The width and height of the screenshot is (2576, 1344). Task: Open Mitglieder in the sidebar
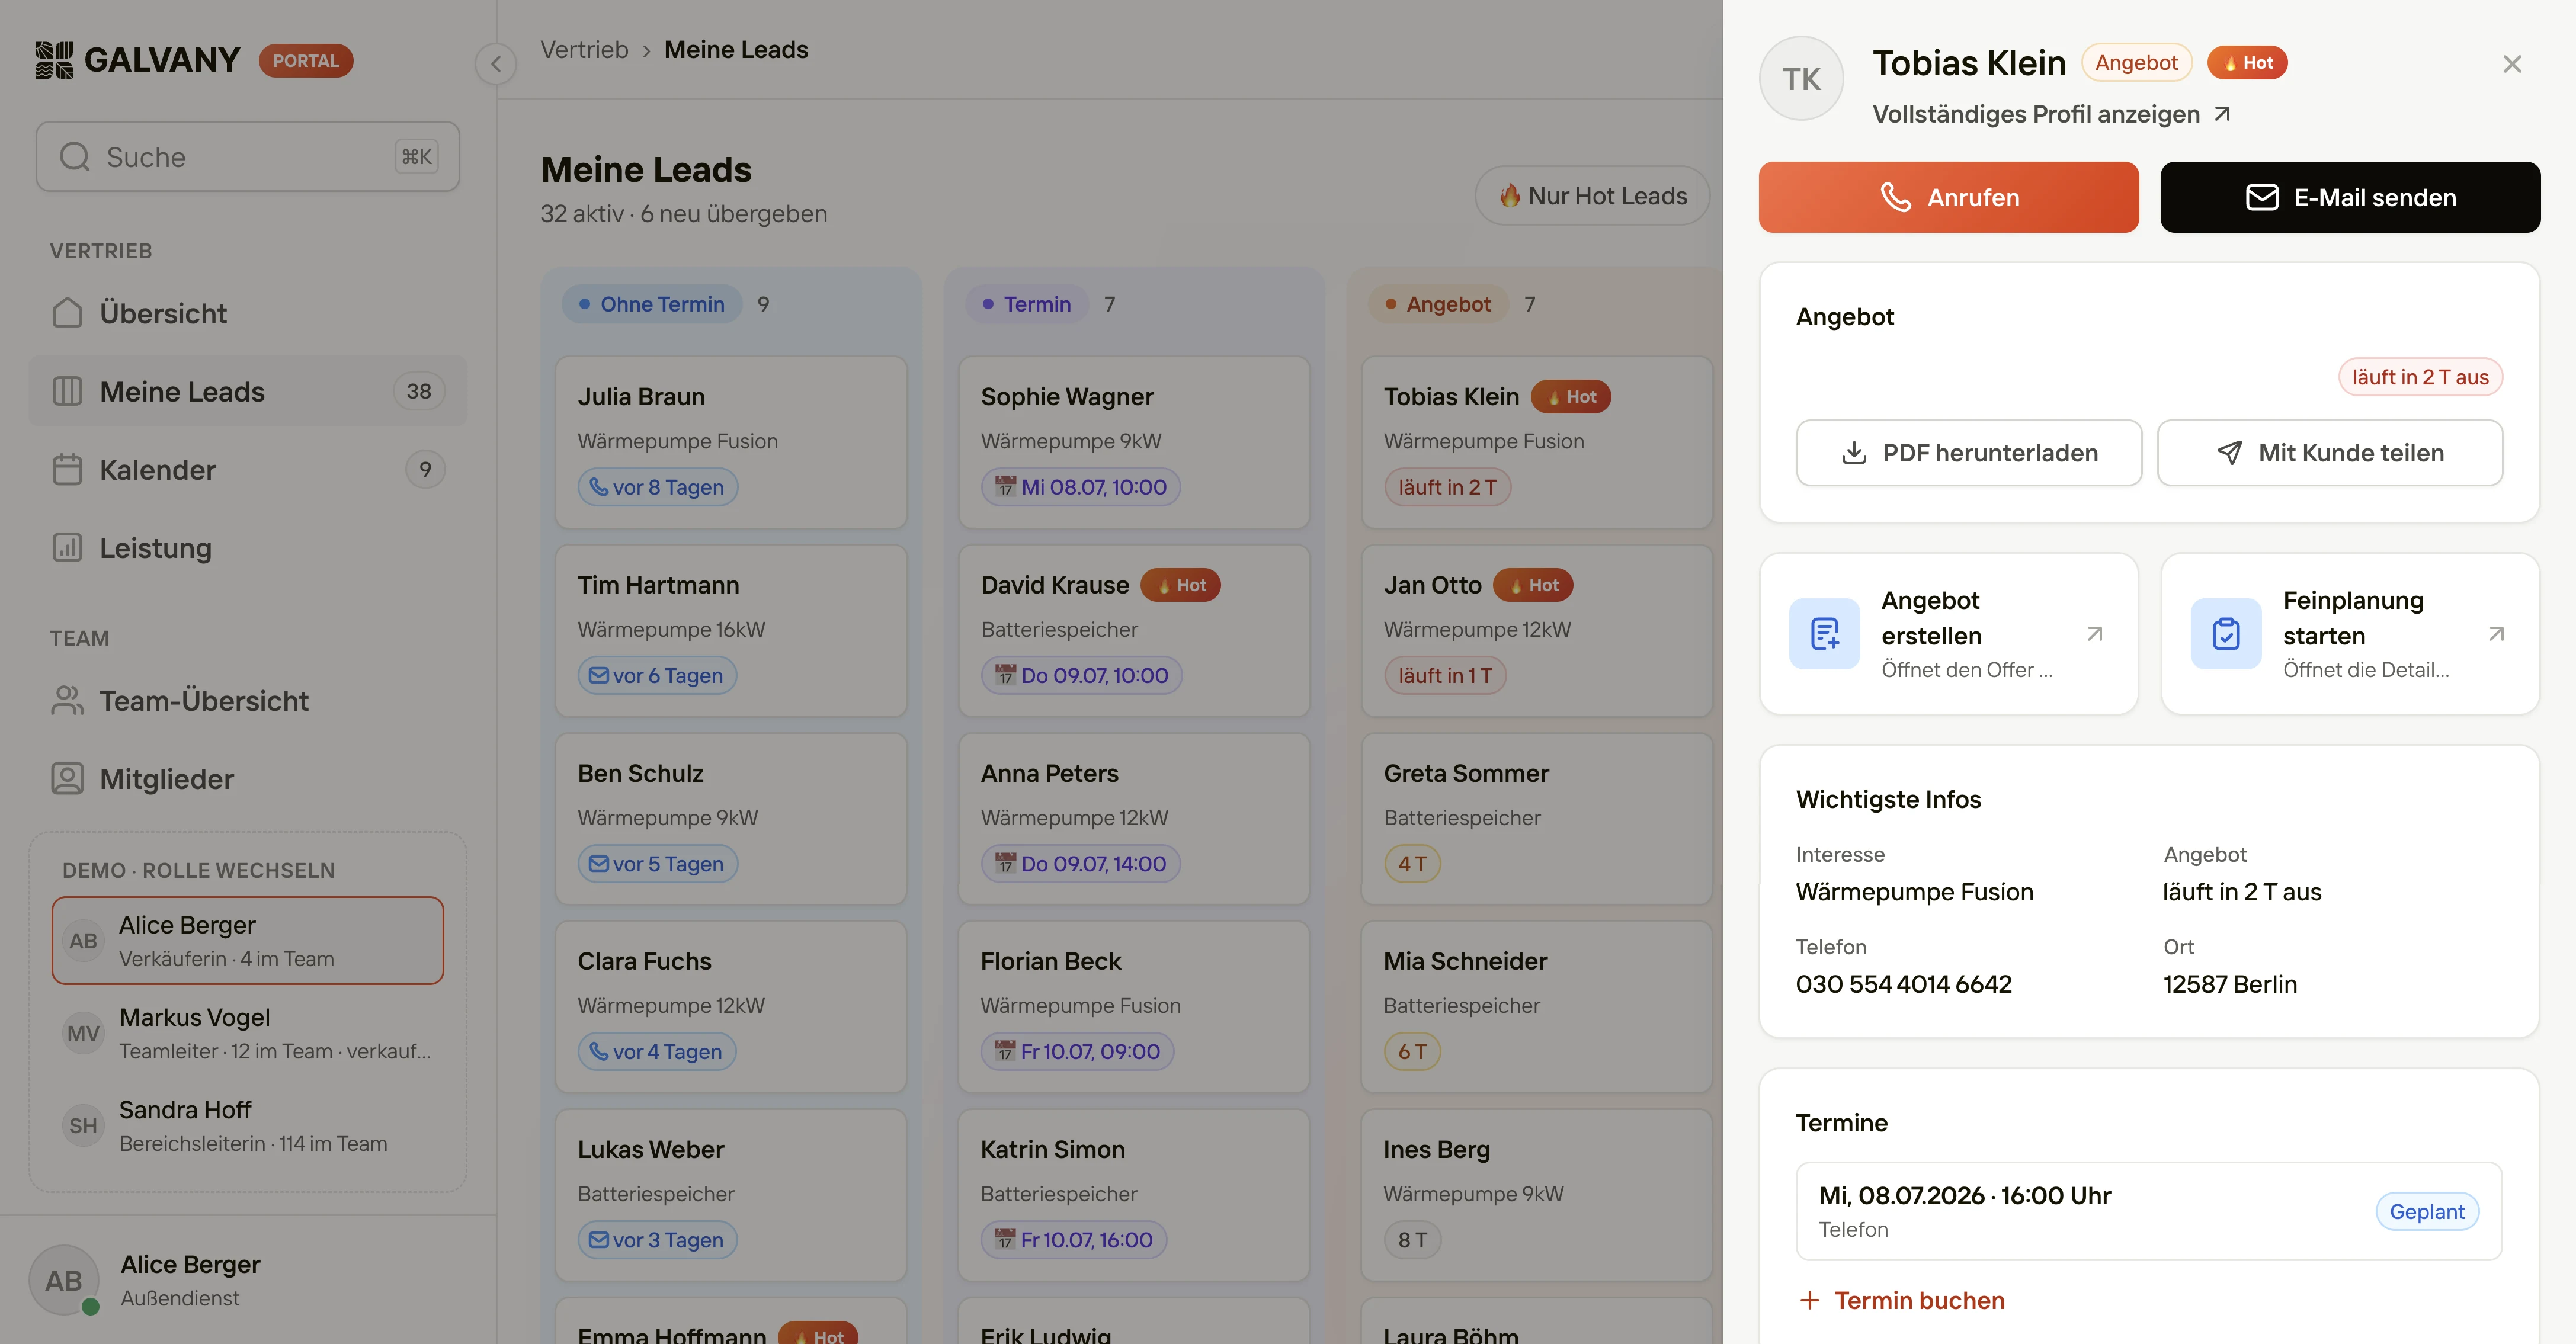pyautogui.click(x=248, y=779)
